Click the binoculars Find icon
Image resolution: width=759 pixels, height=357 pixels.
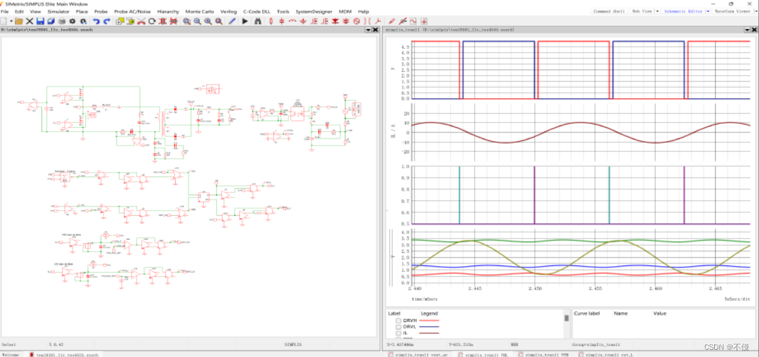[258, 21]
